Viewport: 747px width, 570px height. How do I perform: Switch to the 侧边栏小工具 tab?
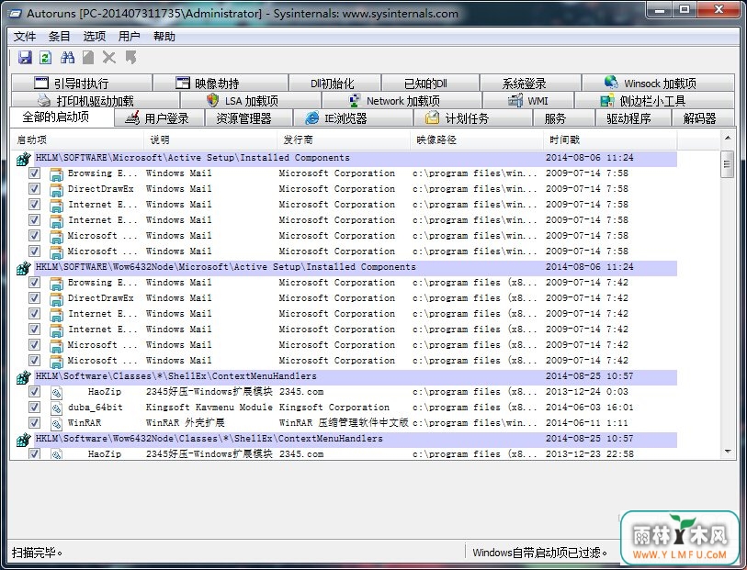654,100
